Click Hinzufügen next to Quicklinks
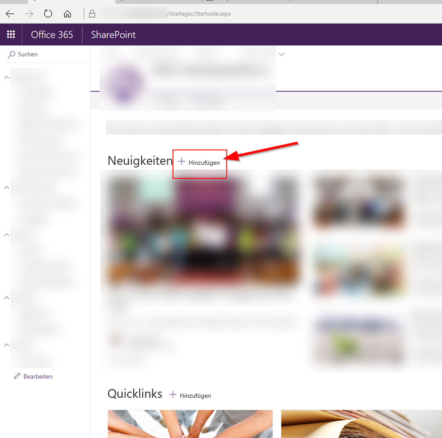442x438 pixels. [x=194, y=395]
